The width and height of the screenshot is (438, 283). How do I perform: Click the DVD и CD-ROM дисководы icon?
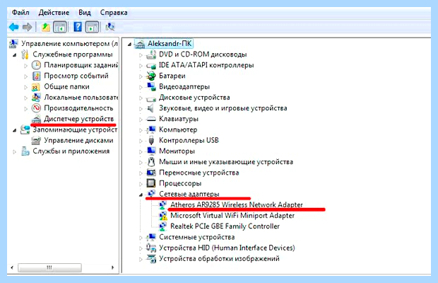151,54
